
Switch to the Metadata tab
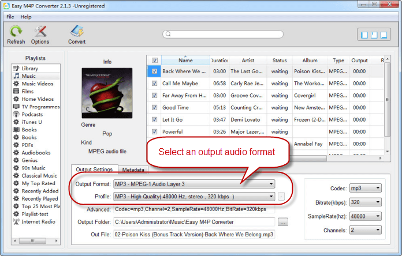(133, 170)
